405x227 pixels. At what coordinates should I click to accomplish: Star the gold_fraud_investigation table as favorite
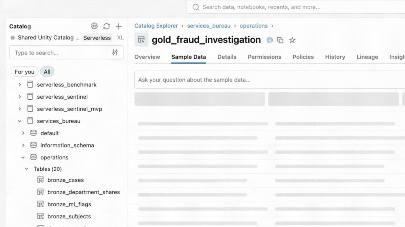click(292, 40)
